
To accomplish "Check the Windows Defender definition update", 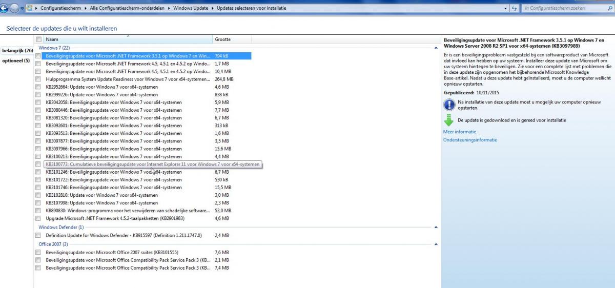I will click(x=38, y=235).
